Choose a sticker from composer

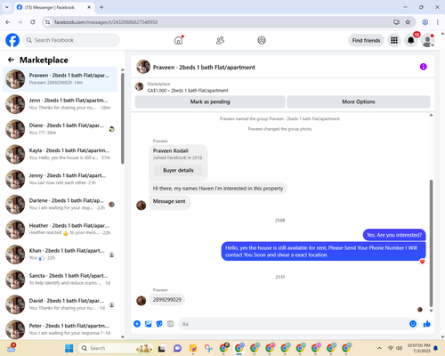pyautogui.click(x=159, y=324)
